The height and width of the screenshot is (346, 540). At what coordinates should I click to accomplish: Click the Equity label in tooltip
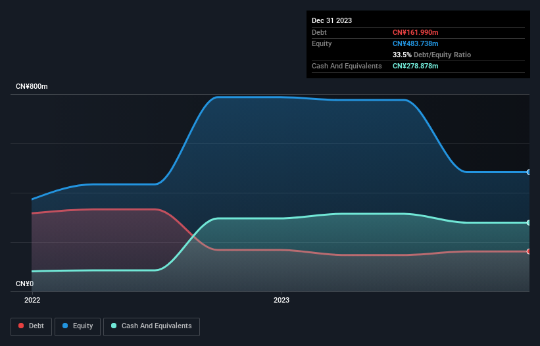click(x=322, y=43)
